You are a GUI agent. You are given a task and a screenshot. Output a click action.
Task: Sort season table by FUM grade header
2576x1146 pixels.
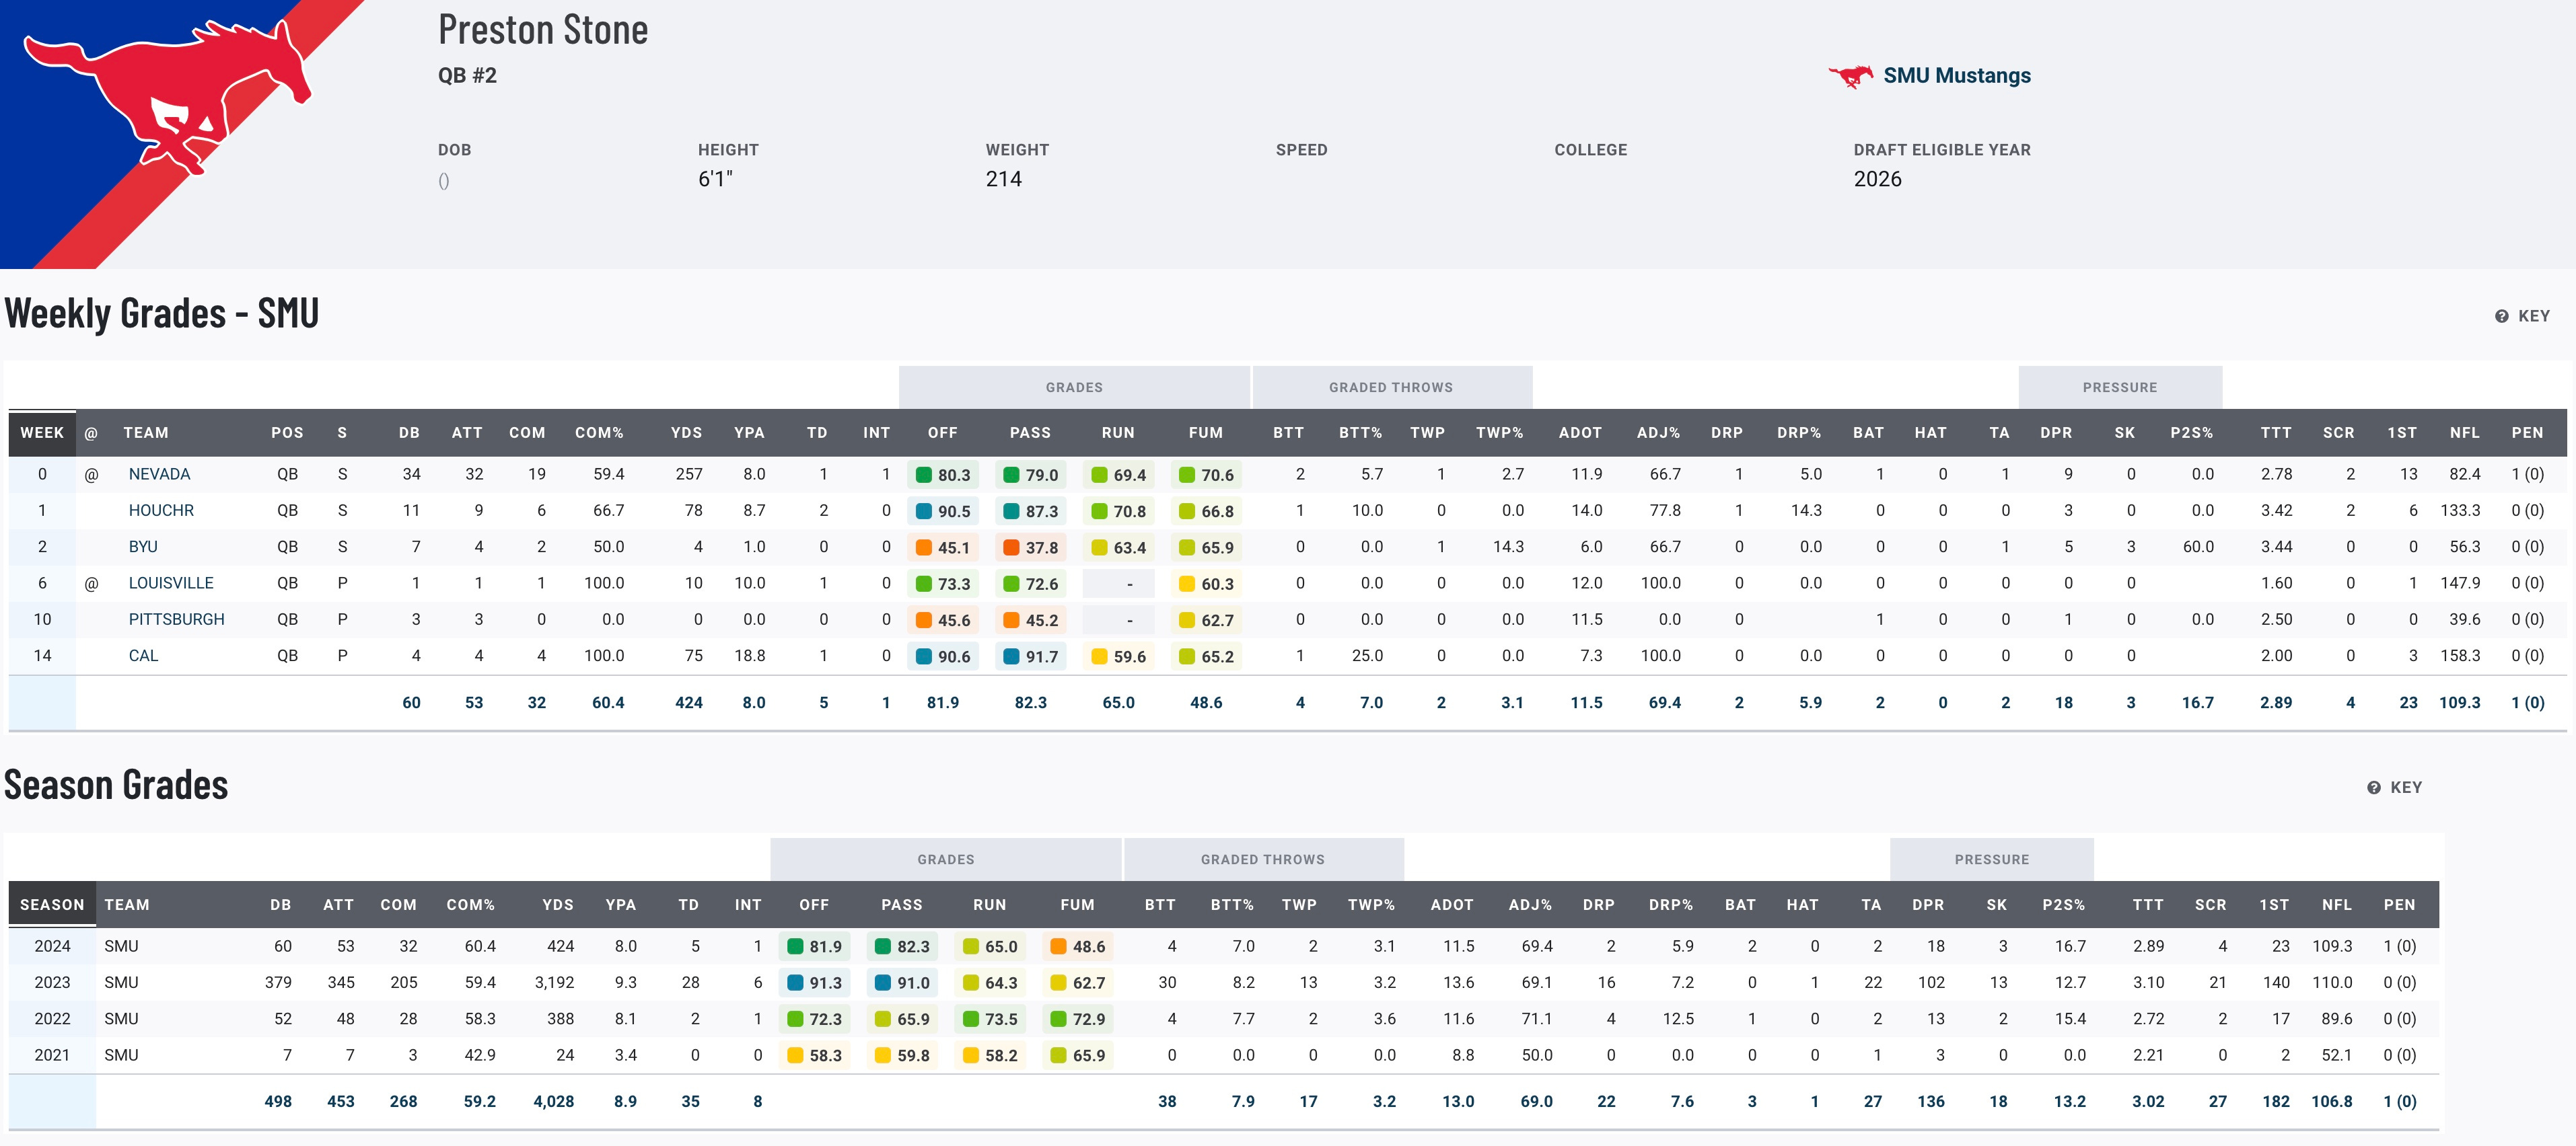pos(1077,904)
